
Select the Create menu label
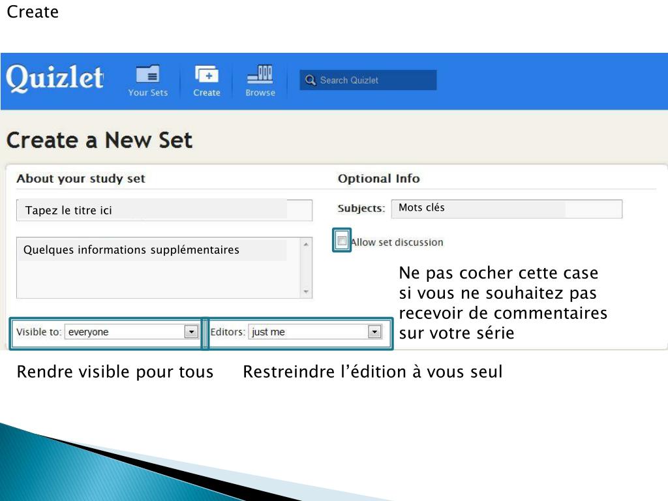click(x=207, y=93)
